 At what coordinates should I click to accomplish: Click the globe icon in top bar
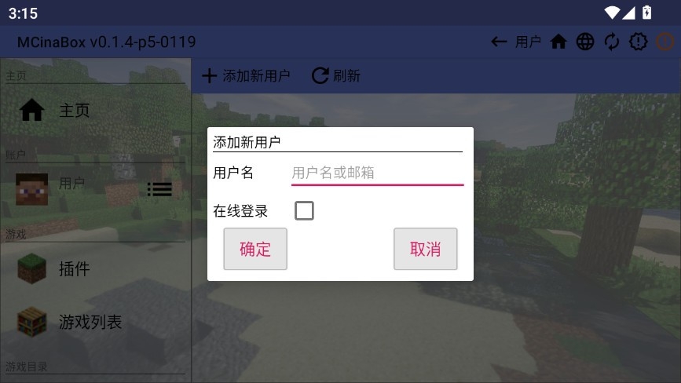point(585,42)
